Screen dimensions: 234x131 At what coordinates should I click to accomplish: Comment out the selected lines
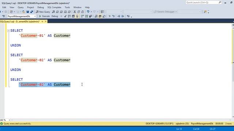109,16
